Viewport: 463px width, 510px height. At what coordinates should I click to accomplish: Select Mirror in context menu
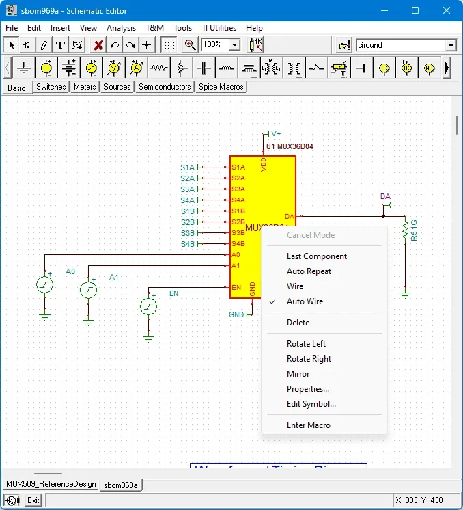coord(324,374)
